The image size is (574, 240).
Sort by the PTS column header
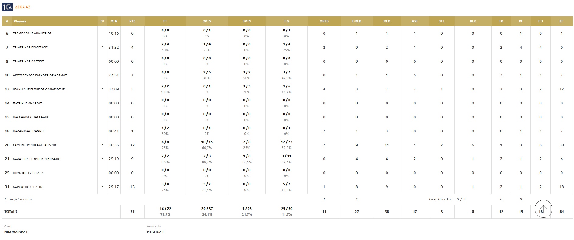(x=132, y=21)
